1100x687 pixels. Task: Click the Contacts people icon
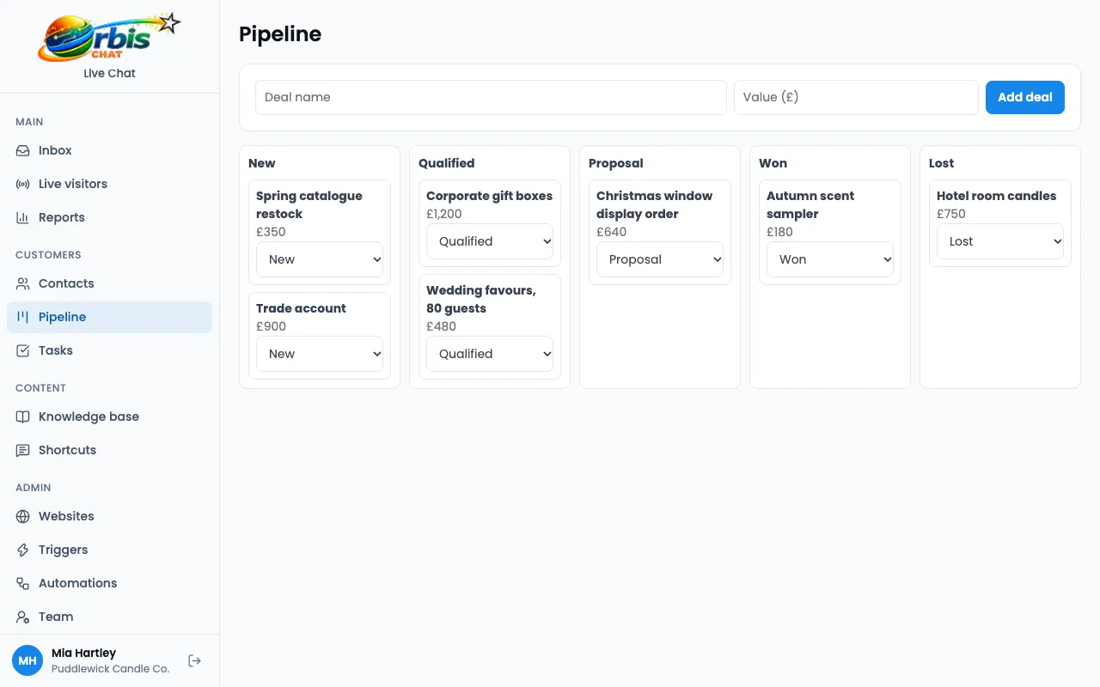(x=23, y=283)
